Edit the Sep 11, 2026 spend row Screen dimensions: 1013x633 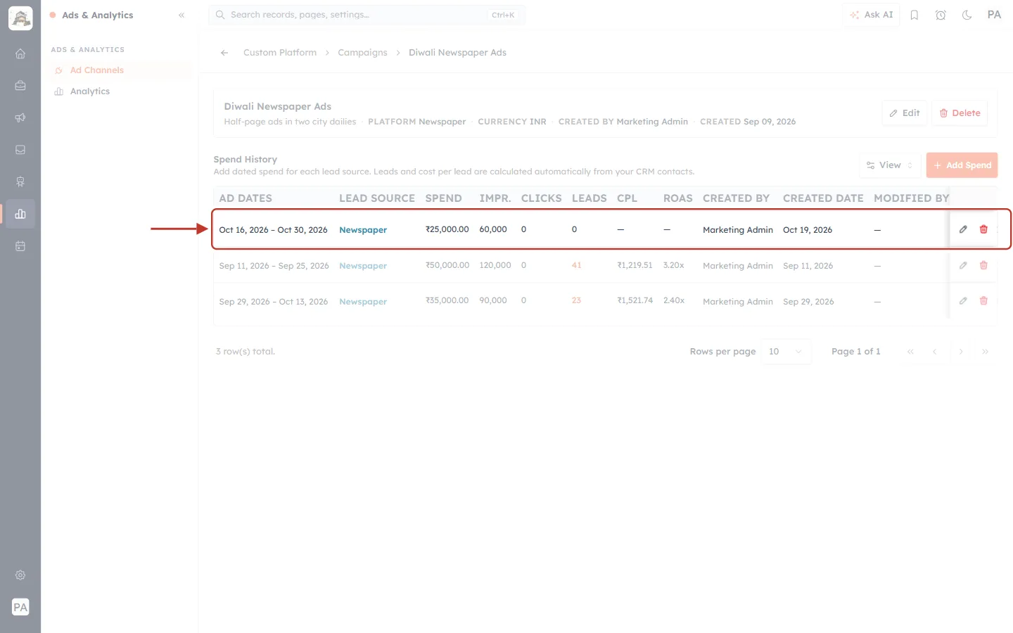[963, 265]
